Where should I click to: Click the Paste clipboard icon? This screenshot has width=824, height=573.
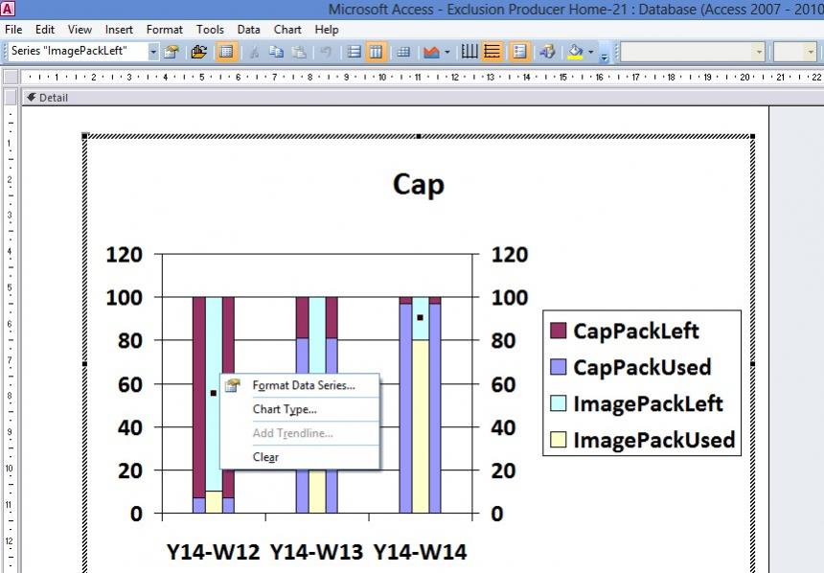point(299,52)
